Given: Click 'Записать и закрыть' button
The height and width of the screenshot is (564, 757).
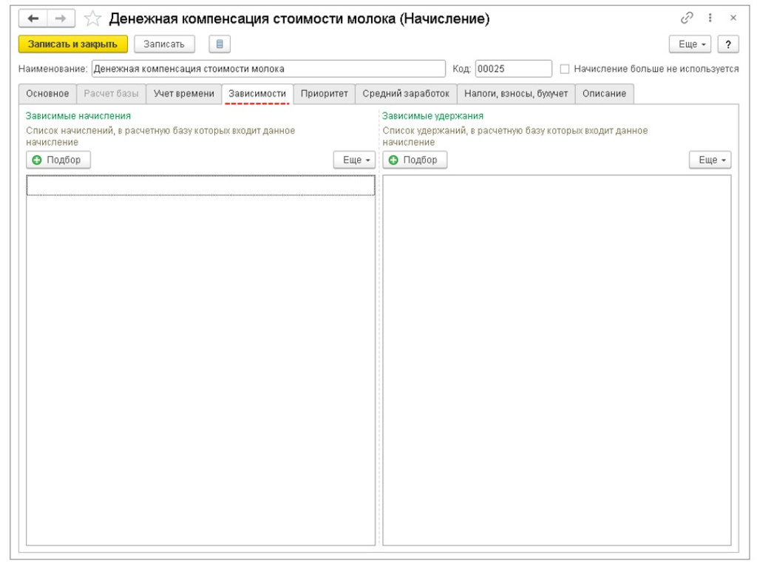Looking at the screenshot, I should click(x=73, y=44).
